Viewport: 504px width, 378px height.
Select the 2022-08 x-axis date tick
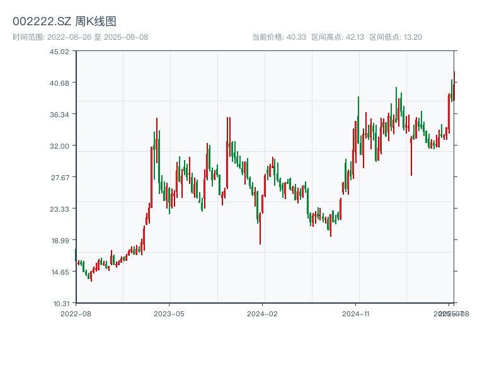76,313
